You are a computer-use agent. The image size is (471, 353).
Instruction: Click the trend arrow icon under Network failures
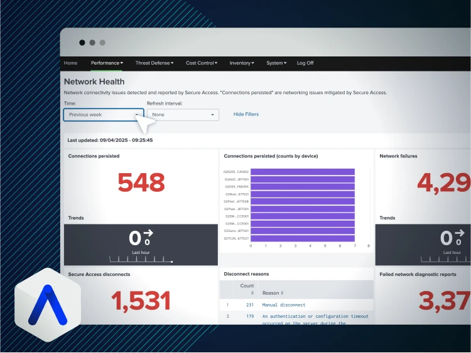[460, 233]
